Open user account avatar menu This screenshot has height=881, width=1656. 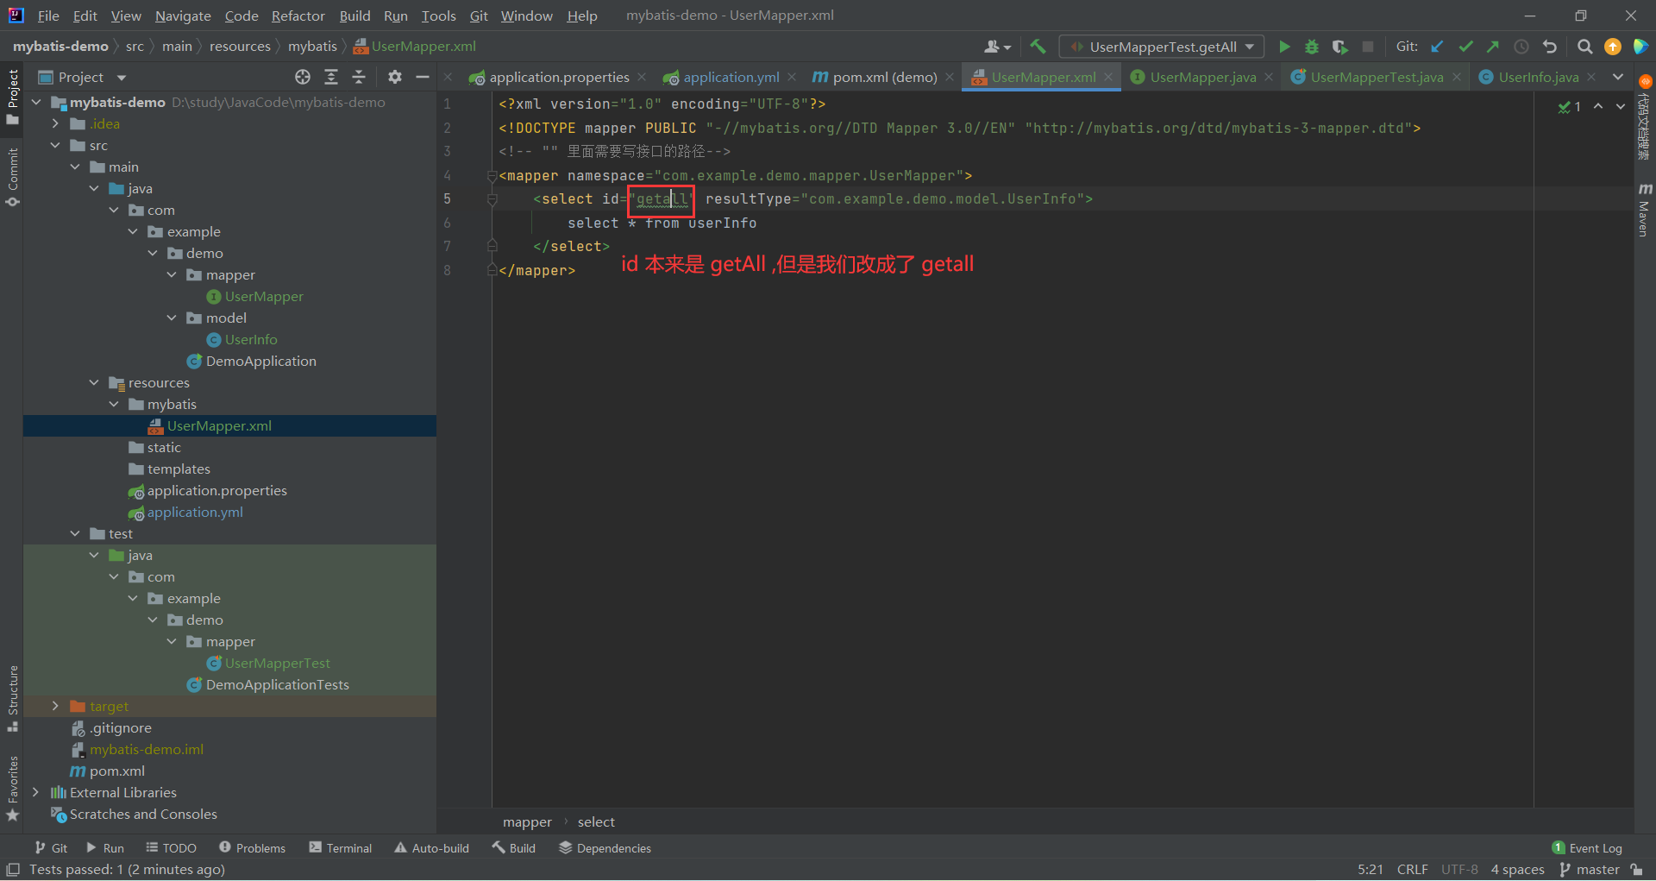click(x=996, y=47)
